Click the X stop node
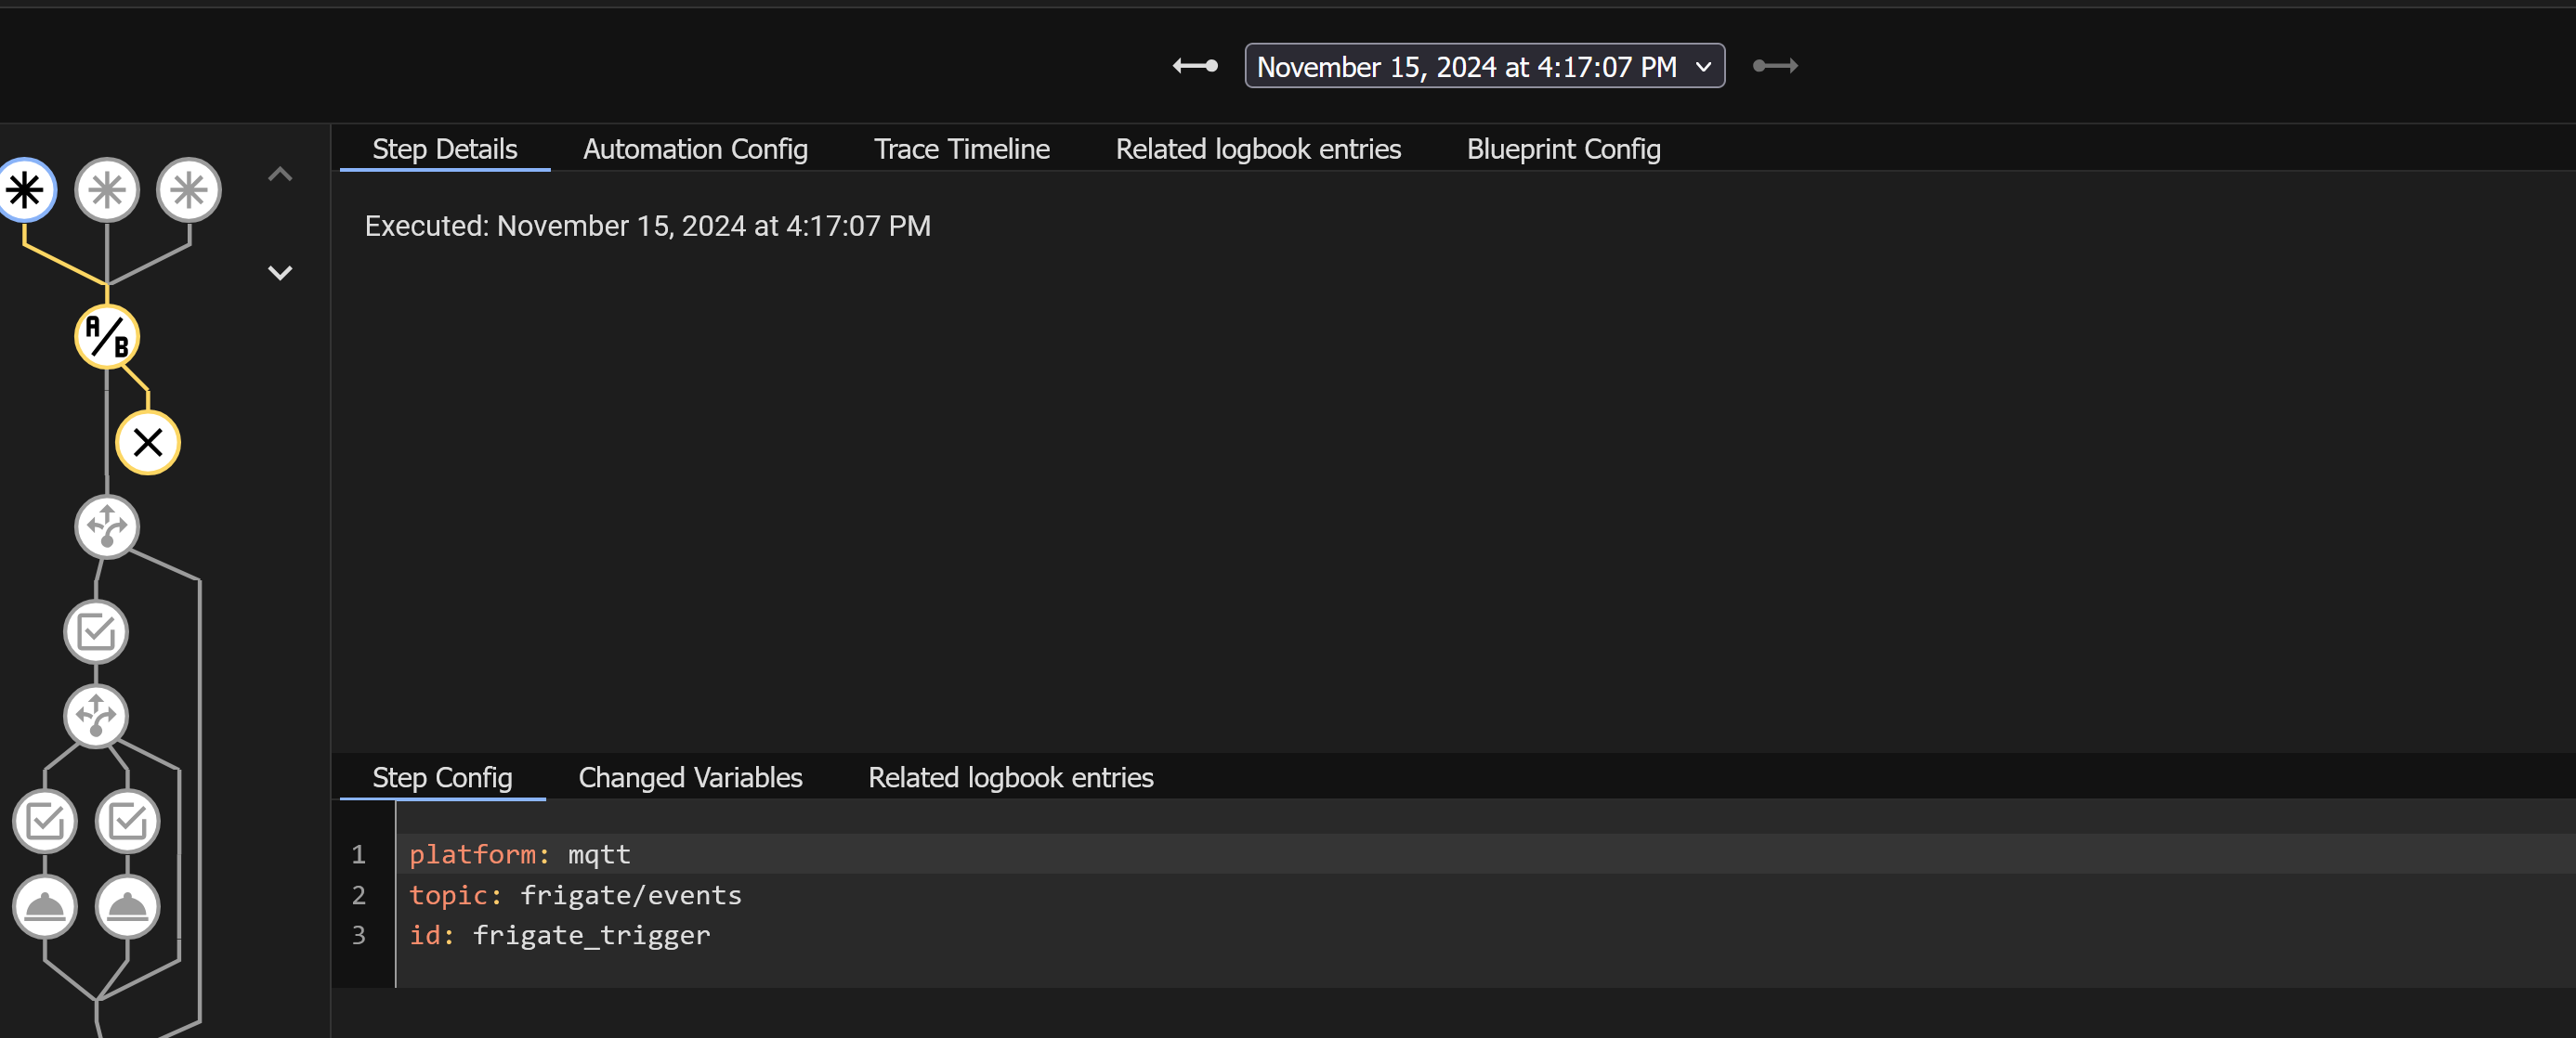 point(148,443)
